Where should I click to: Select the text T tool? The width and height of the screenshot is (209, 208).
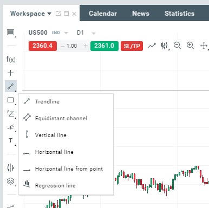pos(11,140)
